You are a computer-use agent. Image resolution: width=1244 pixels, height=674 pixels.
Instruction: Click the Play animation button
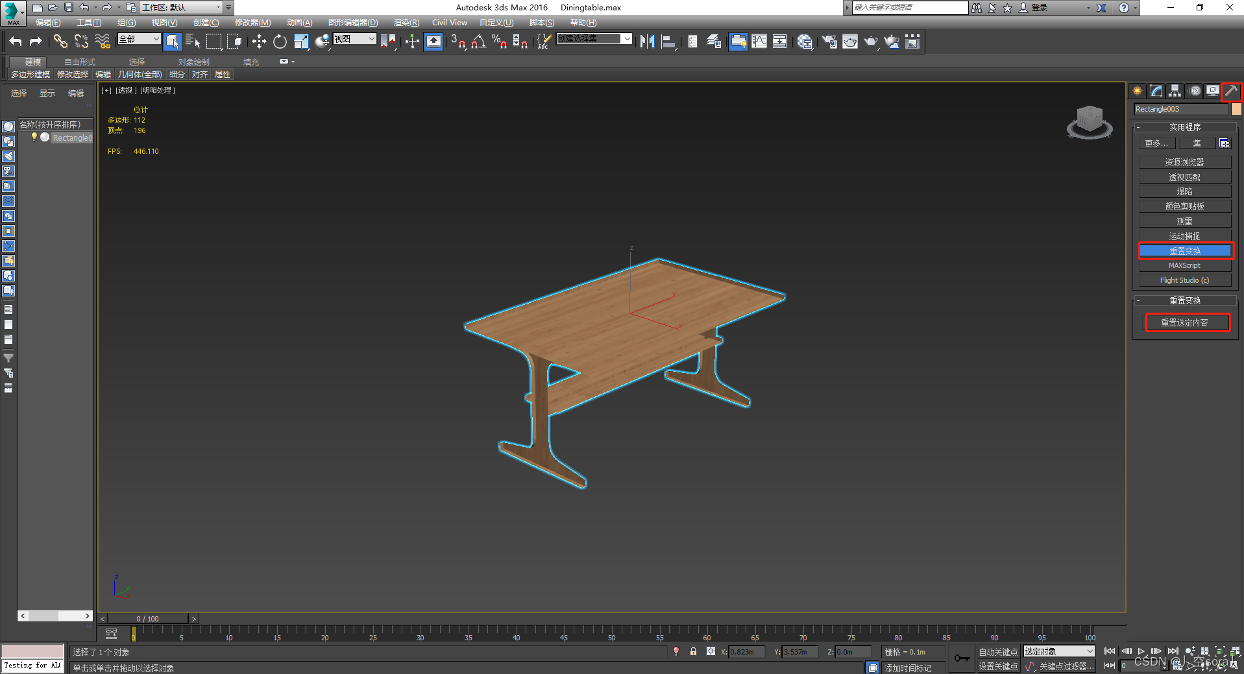tap(1141, 651)
